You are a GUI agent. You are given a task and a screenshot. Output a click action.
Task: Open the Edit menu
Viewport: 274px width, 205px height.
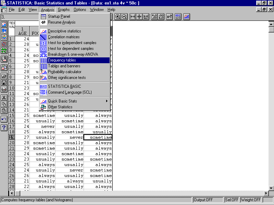(x=22, y=10)
